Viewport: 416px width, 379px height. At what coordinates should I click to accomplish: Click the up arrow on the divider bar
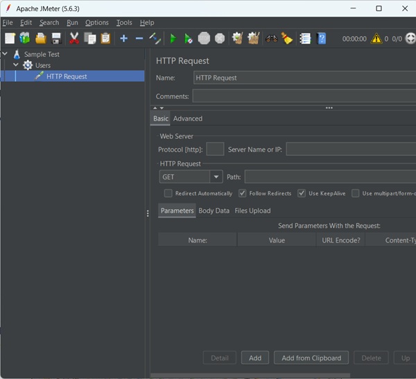coord(155,108)
